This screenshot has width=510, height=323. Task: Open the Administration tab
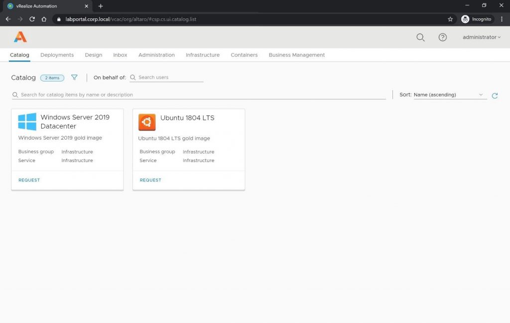[156, 55]
